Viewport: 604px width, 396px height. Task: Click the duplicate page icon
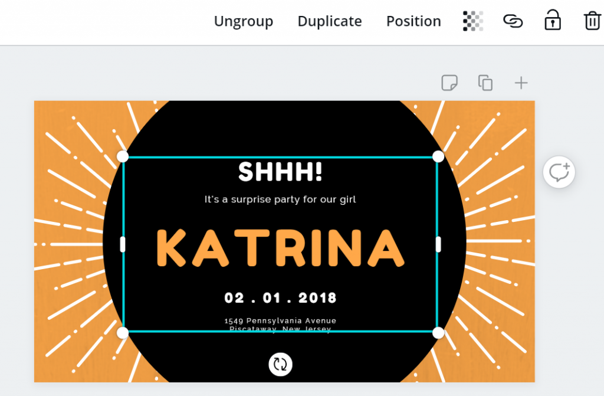pyautogui.click(x=485, y=83)
